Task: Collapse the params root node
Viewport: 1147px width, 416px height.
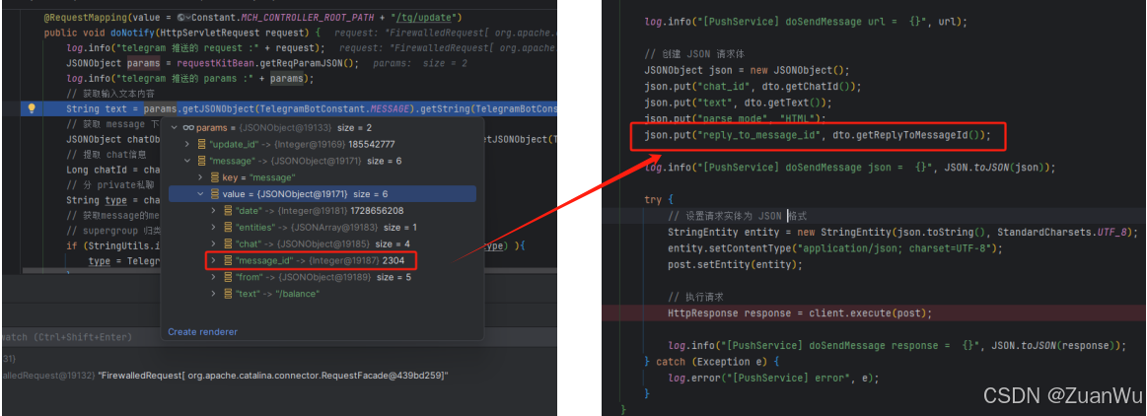Action: [175, 127]
